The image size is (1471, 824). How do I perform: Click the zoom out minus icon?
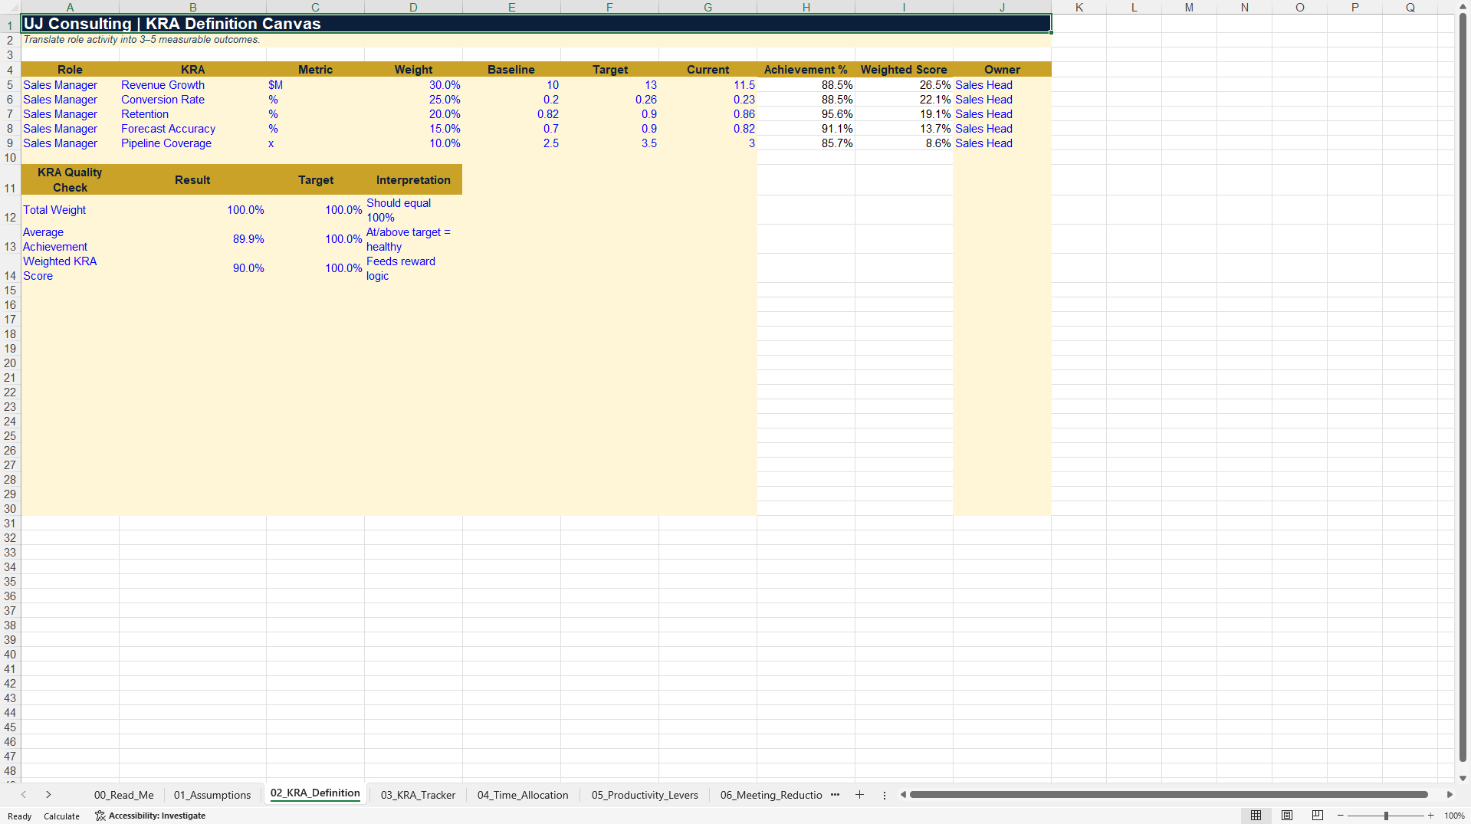coord(1340,816)
